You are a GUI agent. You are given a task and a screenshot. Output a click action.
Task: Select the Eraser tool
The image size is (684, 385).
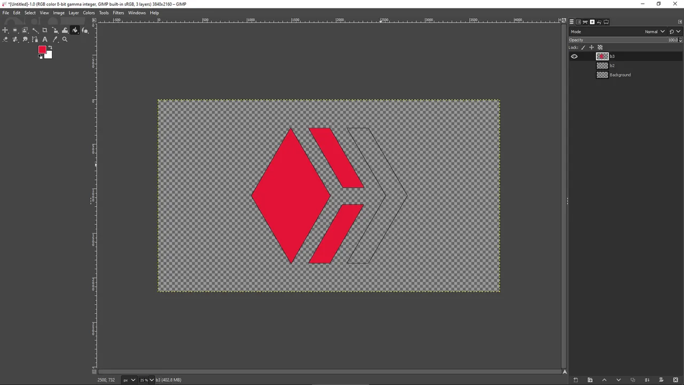pos(5,39)
